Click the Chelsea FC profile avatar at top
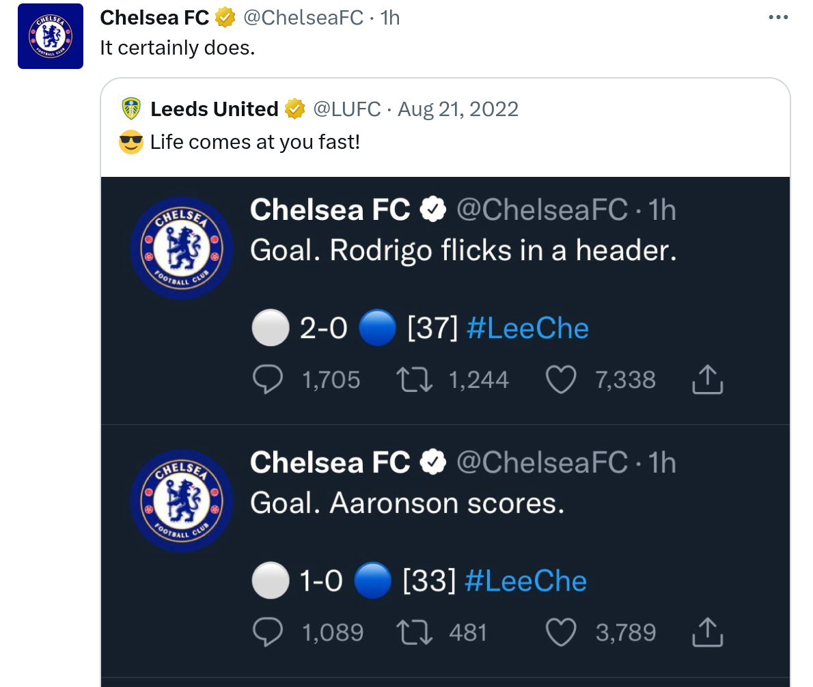This screenshot has height=687, width=813. click(51, 36)
